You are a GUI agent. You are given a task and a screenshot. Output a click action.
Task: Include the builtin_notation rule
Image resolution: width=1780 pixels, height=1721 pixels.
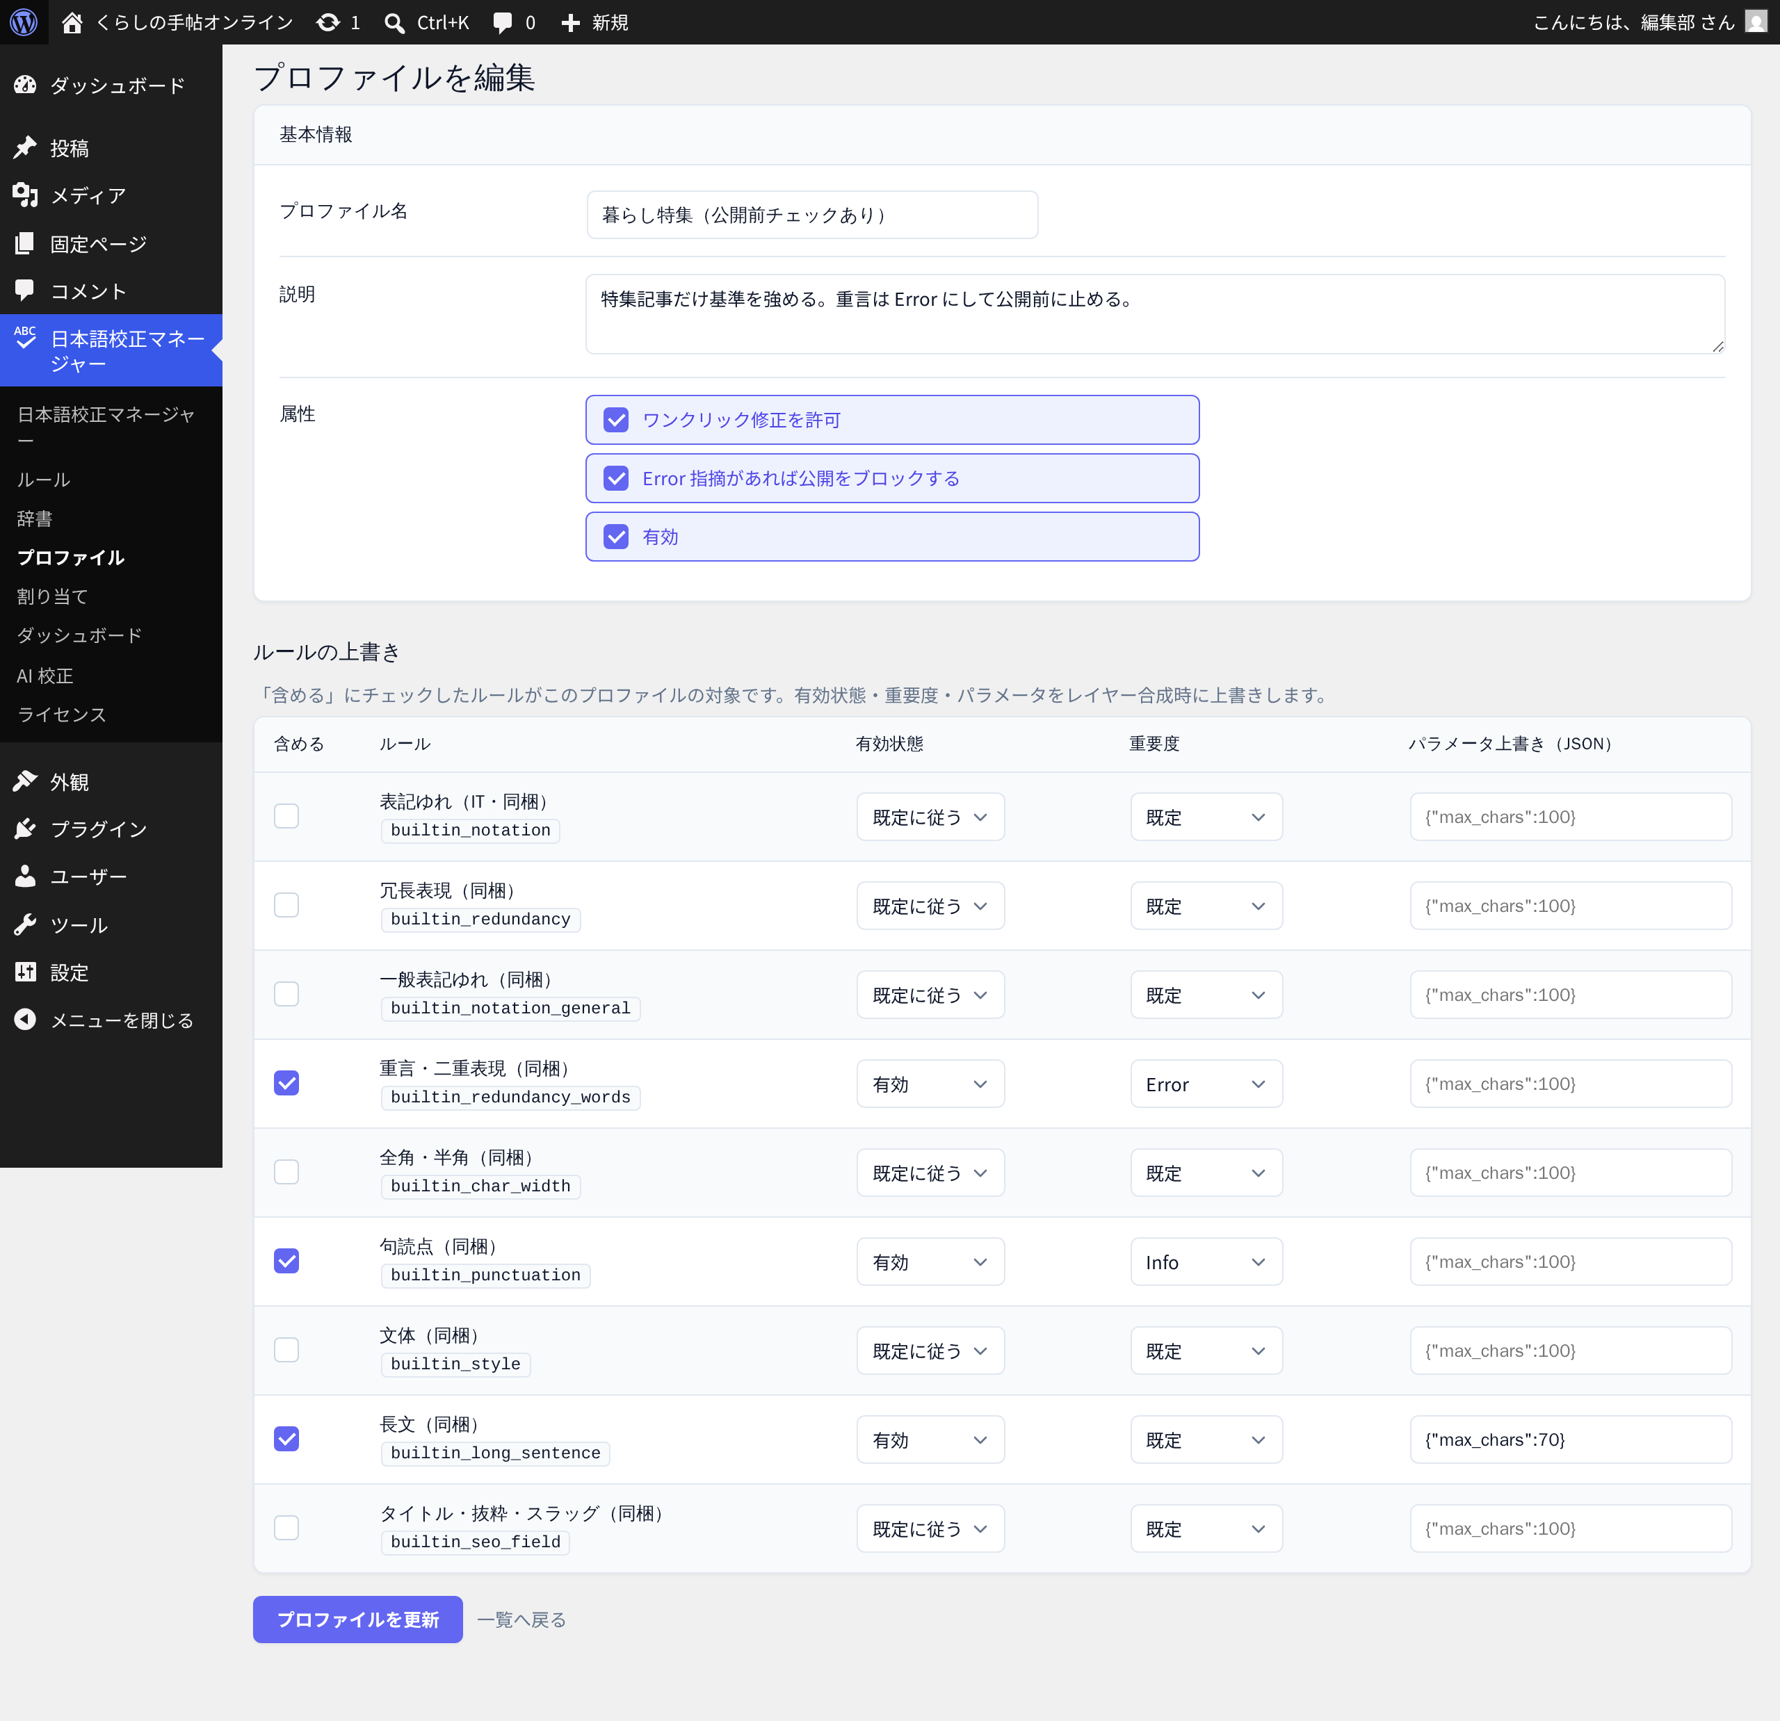point(287,816)
